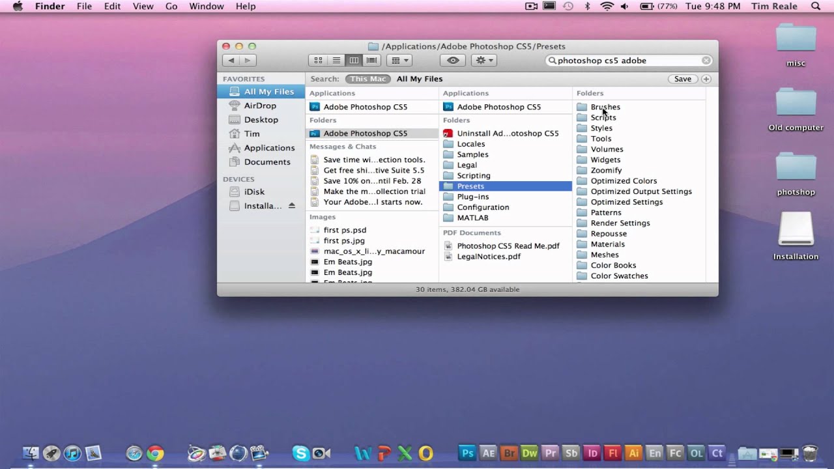Open Microsoft Excel in the Dock

point(405,453)
